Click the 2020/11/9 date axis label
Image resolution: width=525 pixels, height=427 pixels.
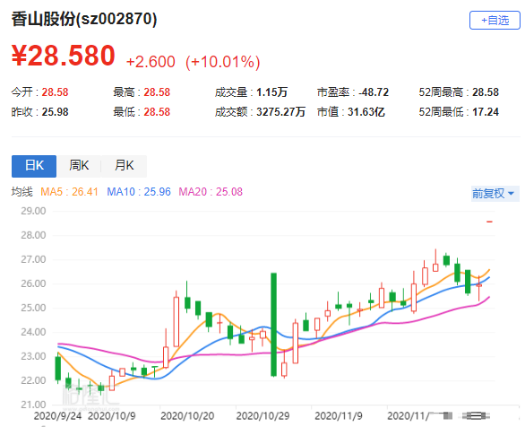[338, 416]
